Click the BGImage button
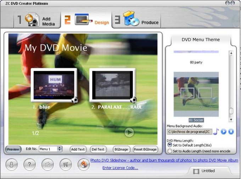Screen dimensions: 241x179 (121, 149)
